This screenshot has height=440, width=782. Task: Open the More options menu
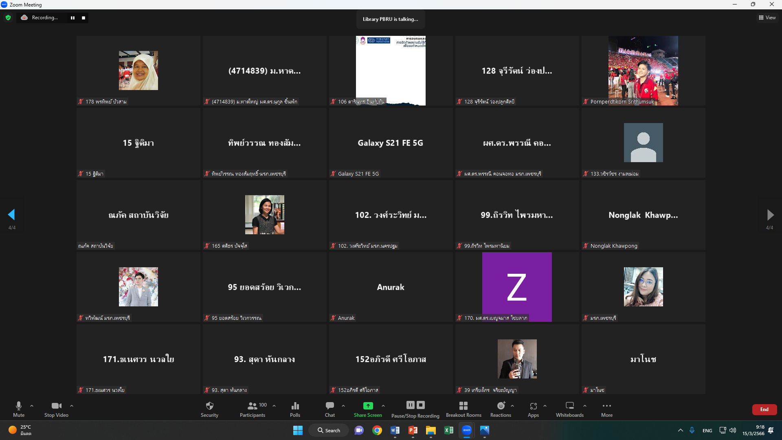pos(606,406)
